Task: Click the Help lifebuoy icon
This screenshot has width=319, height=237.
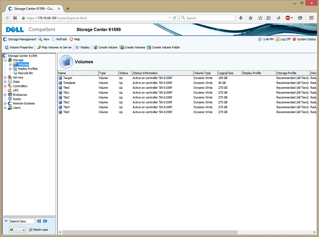Action: 71,39
